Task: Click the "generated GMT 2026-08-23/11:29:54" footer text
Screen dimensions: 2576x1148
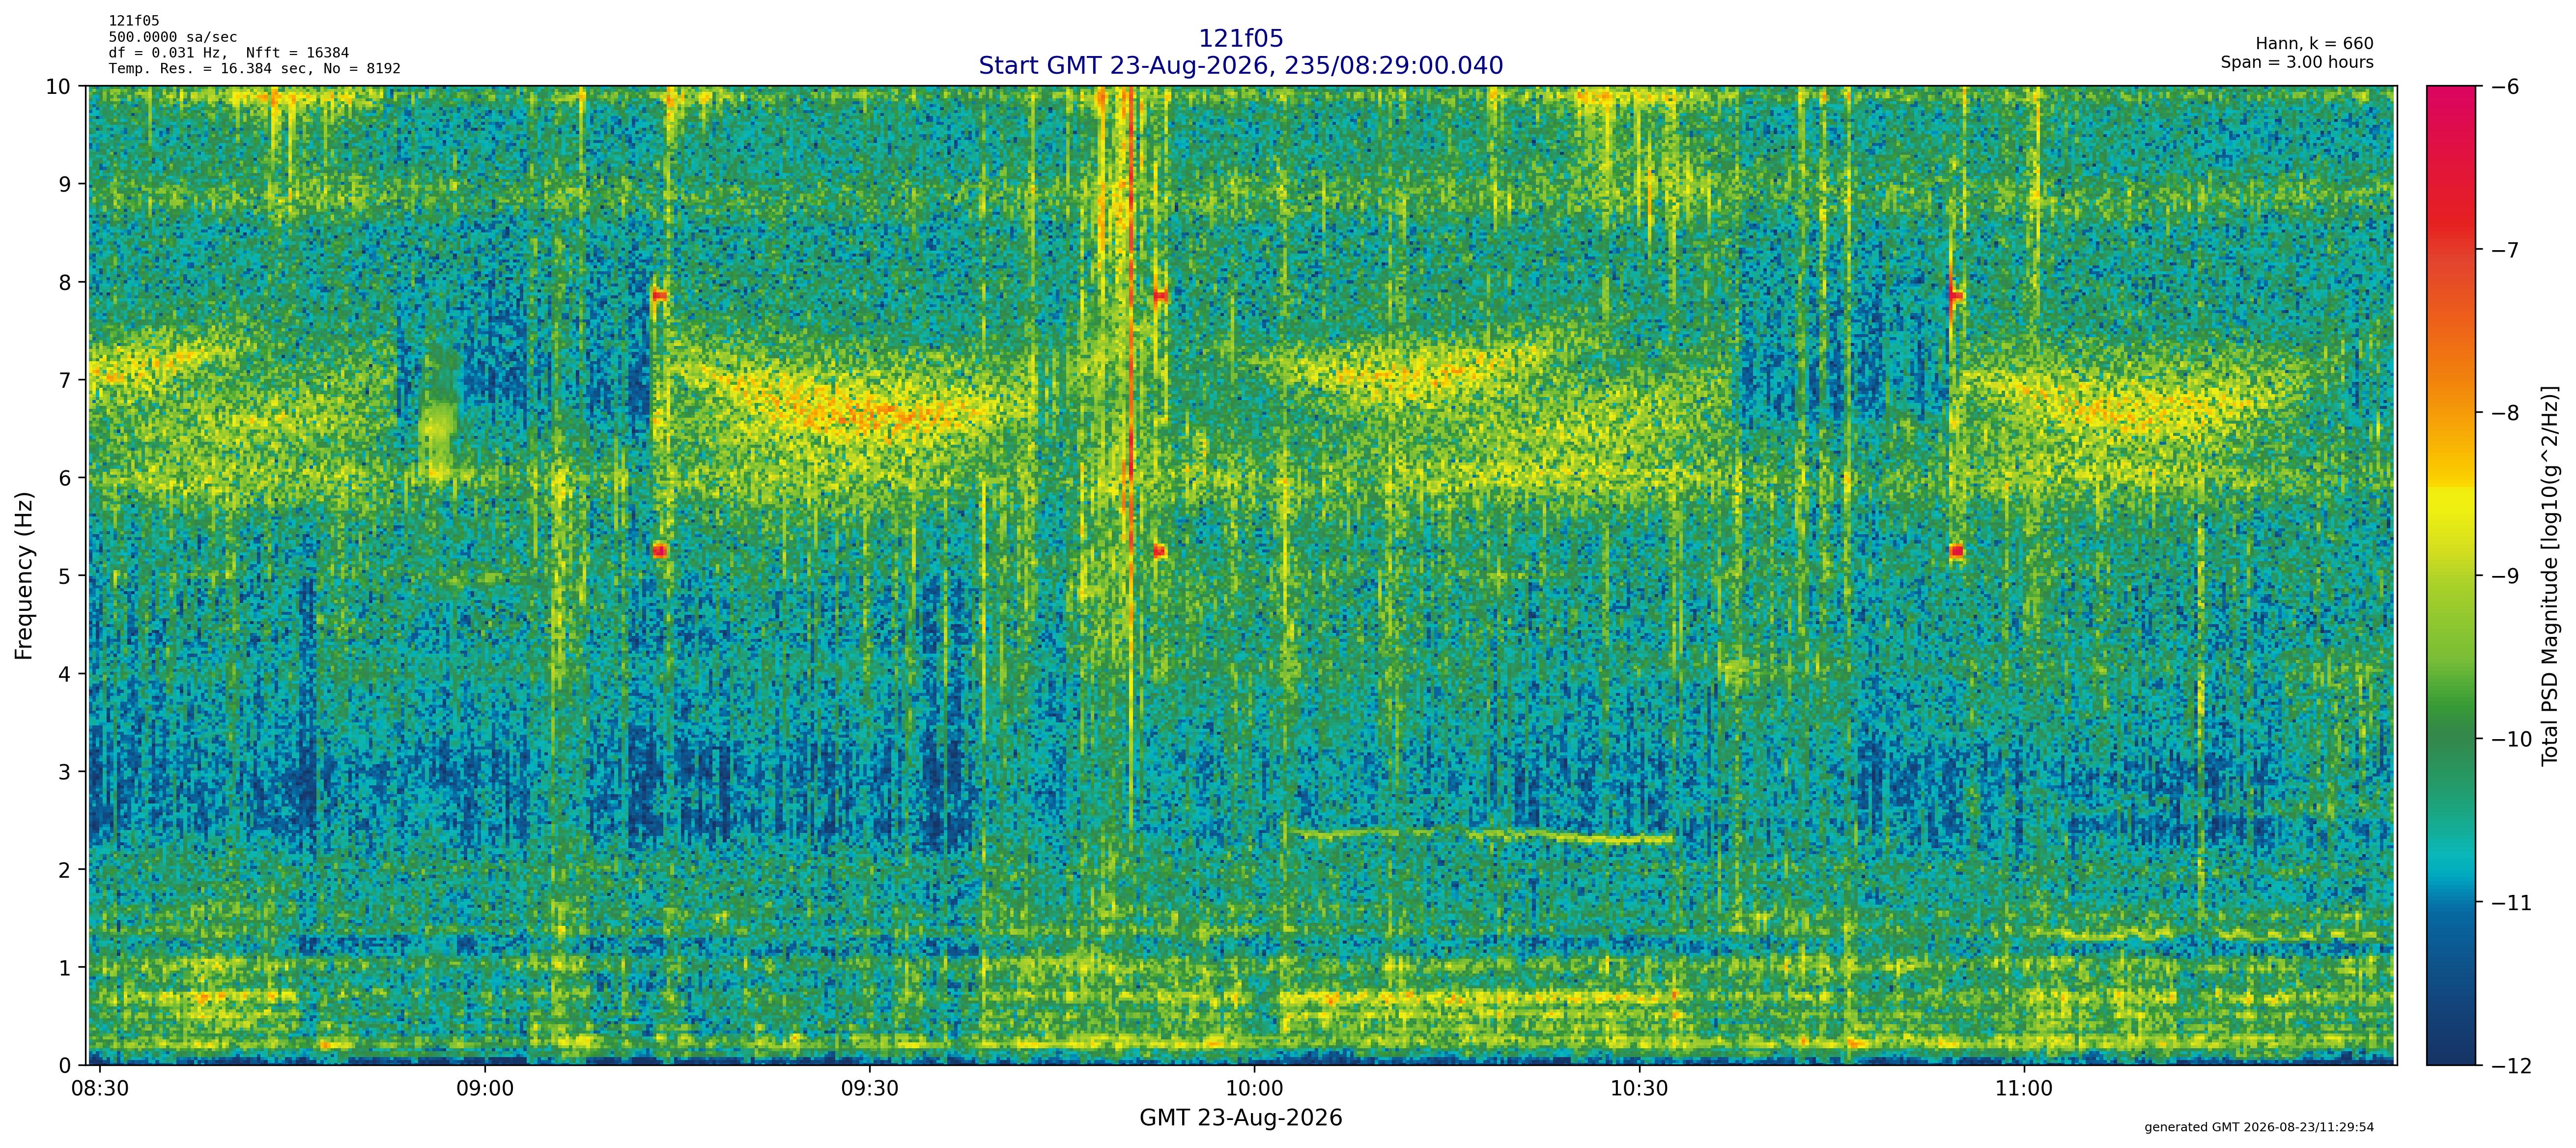Action: coord(2259,1127)
